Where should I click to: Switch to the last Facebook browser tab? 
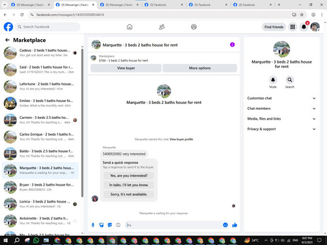click(x=252, y=5)
